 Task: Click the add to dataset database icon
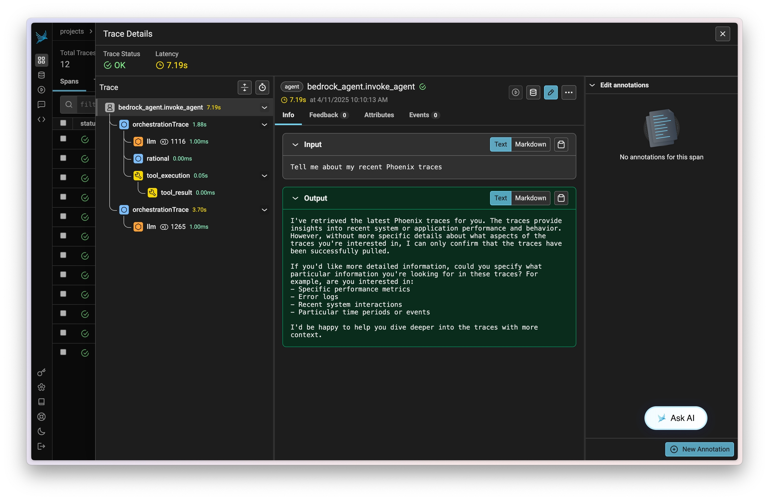point(533,92)
